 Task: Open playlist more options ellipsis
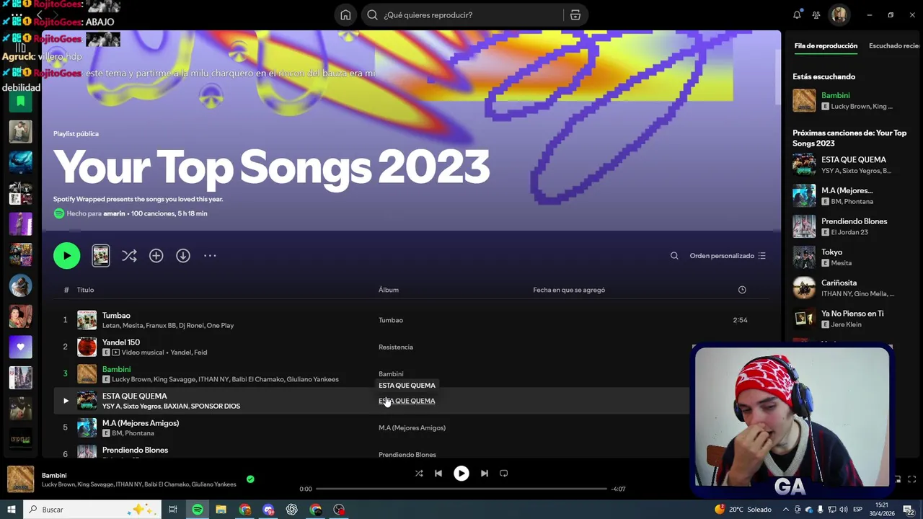[x=210, y=256]
